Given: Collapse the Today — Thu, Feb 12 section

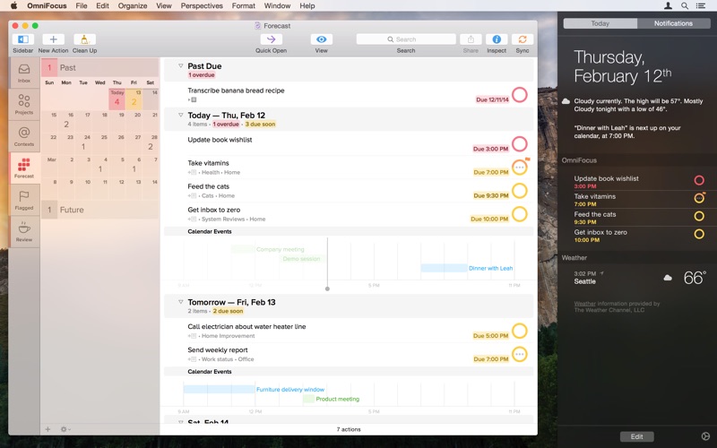Looking at the screenshot, I should [181, 116].
